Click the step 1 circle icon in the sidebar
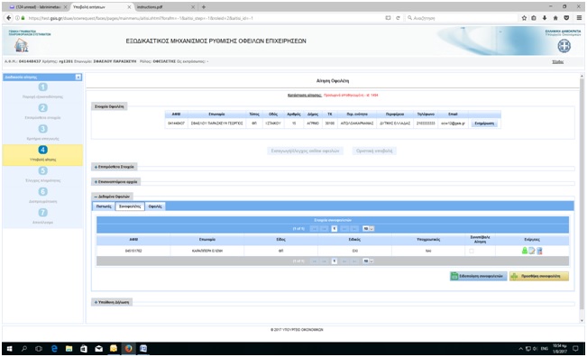Viewport: 587px width, 357px height. point(42,87)
